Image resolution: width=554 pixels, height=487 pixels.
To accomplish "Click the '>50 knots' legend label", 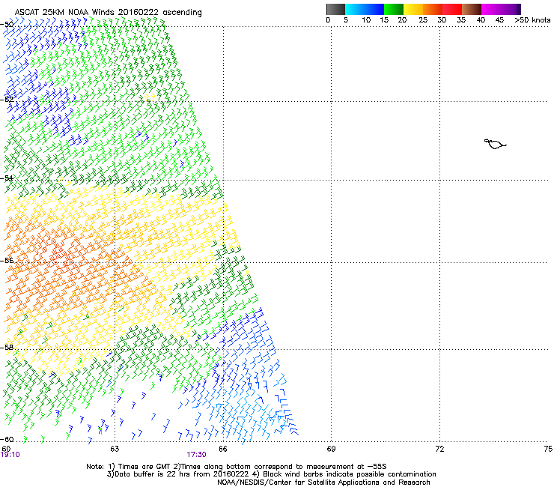I will [532, 19].
